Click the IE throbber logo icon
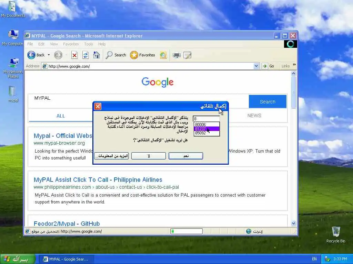The image size is (353, 264). 290,44
